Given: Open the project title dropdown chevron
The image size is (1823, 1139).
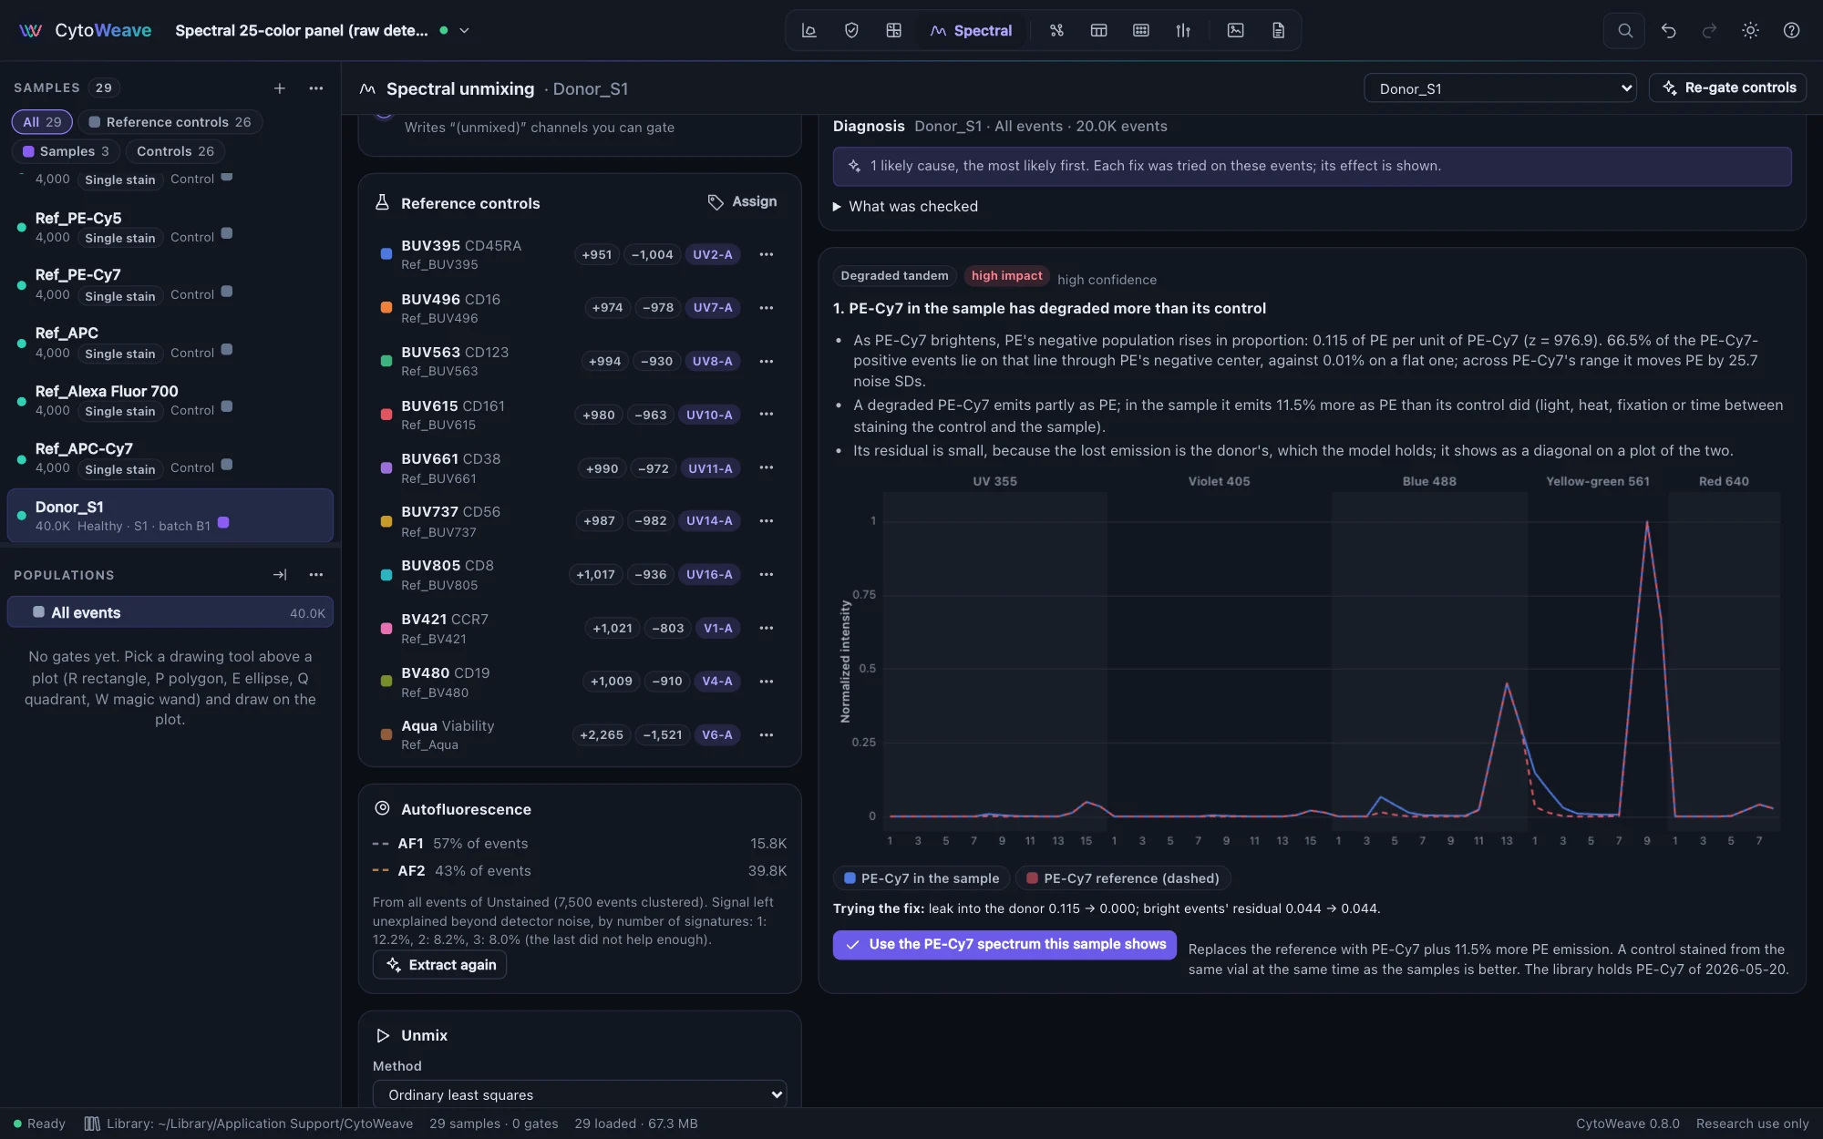Looking at the screenshot, I should click(464, 30).
